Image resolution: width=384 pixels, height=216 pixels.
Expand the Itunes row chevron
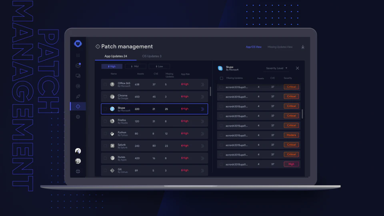[x=202, y=158]
